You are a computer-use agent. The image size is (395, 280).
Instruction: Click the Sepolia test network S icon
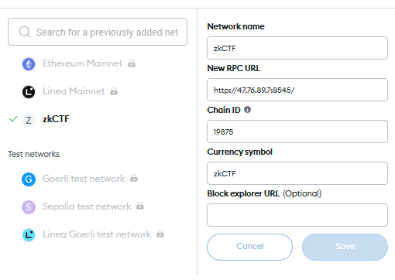29,207
